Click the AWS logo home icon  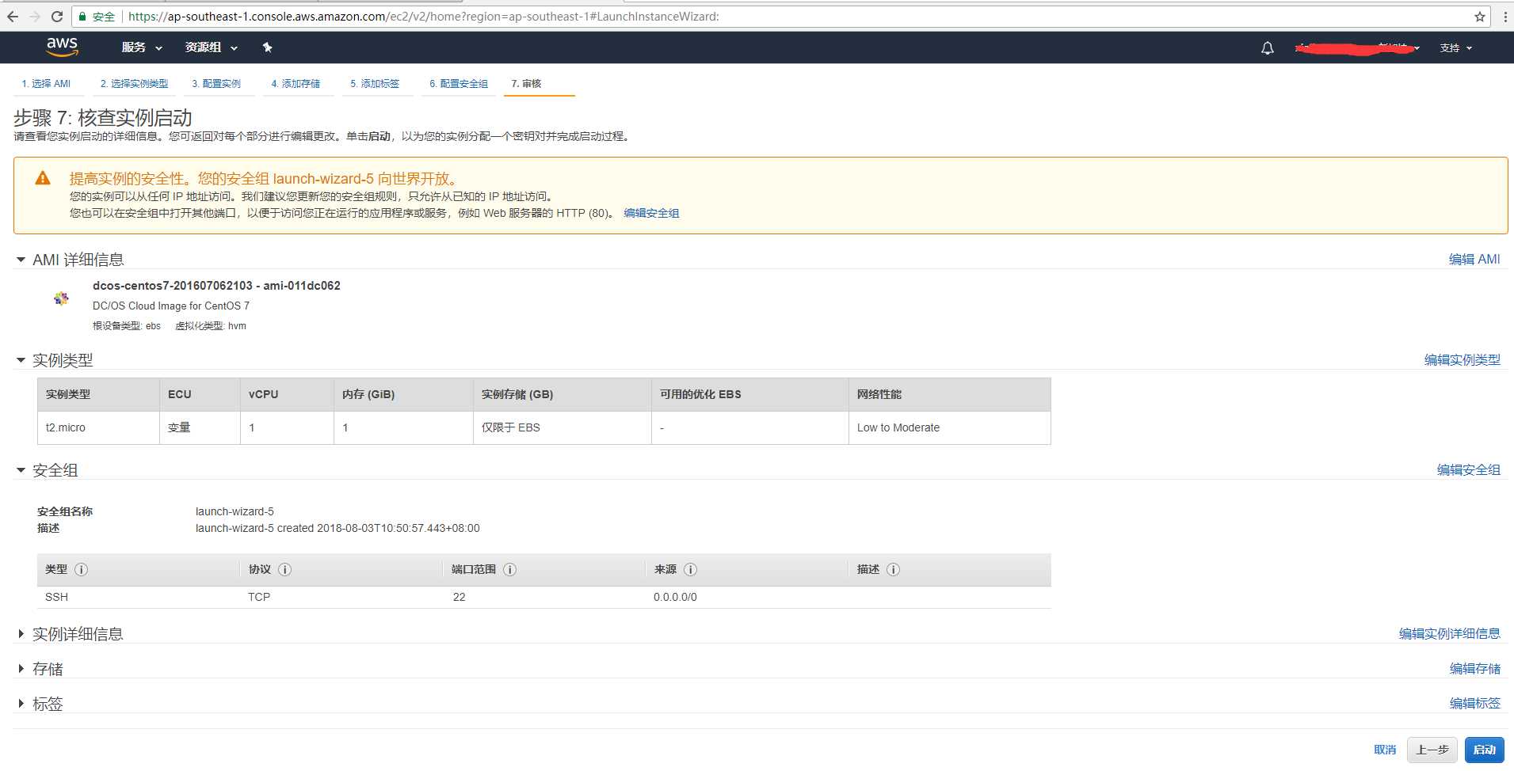pos(62,47)
